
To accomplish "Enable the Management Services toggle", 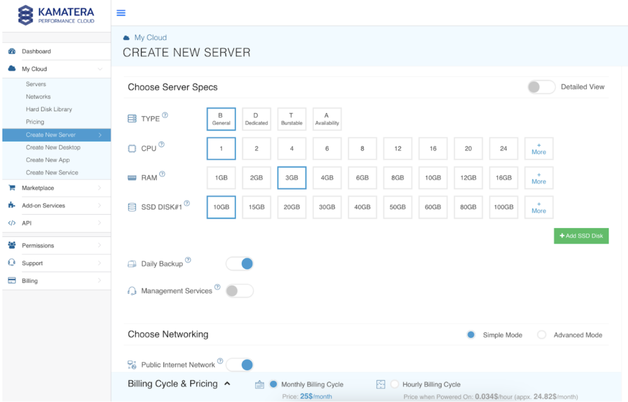I will [240, 291].
